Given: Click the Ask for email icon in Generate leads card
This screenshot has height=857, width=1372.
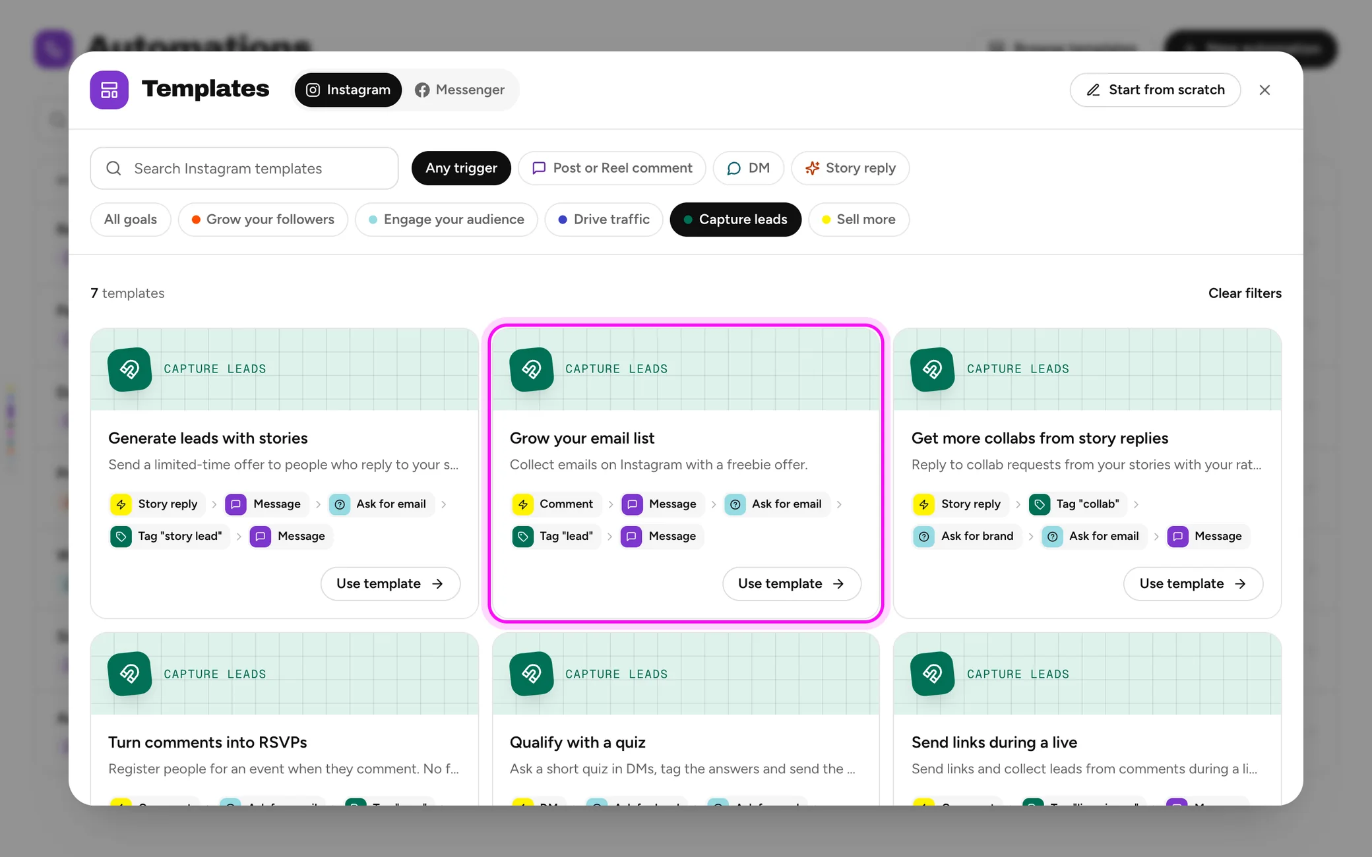Looking at the screenshot, I should [x=340, y=504].
